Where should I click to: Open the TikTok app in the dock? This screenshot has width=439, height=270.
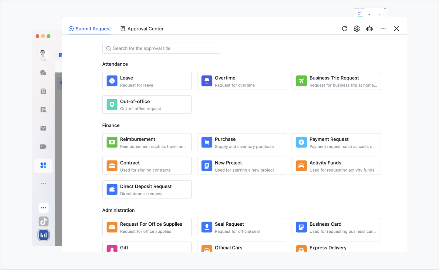(x=43, y=221)
